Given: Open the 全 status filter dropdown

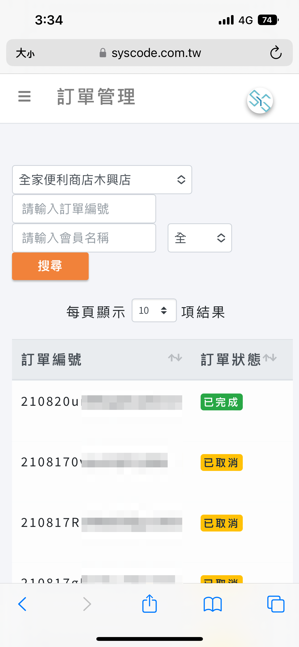Looking at the screenshot, I should coord(200,238).
